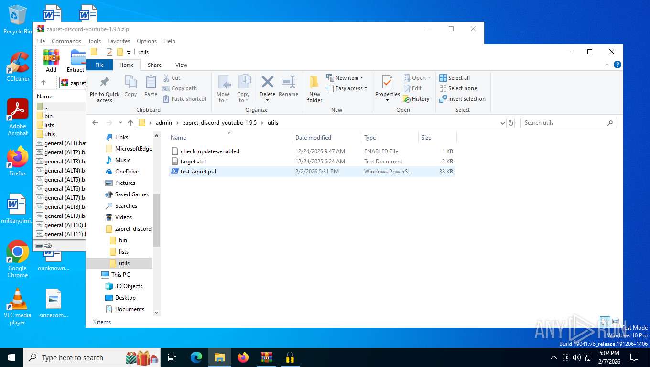Open OneDrive in the navigation pane
650x367 pixels.
tap(127, 172)
